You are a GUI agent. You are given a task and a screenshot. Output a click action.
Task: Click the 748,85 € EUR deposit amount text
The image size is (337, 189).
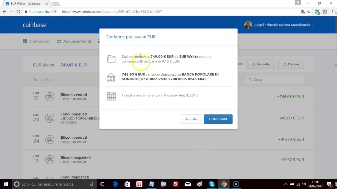click(x=133, y=74)
